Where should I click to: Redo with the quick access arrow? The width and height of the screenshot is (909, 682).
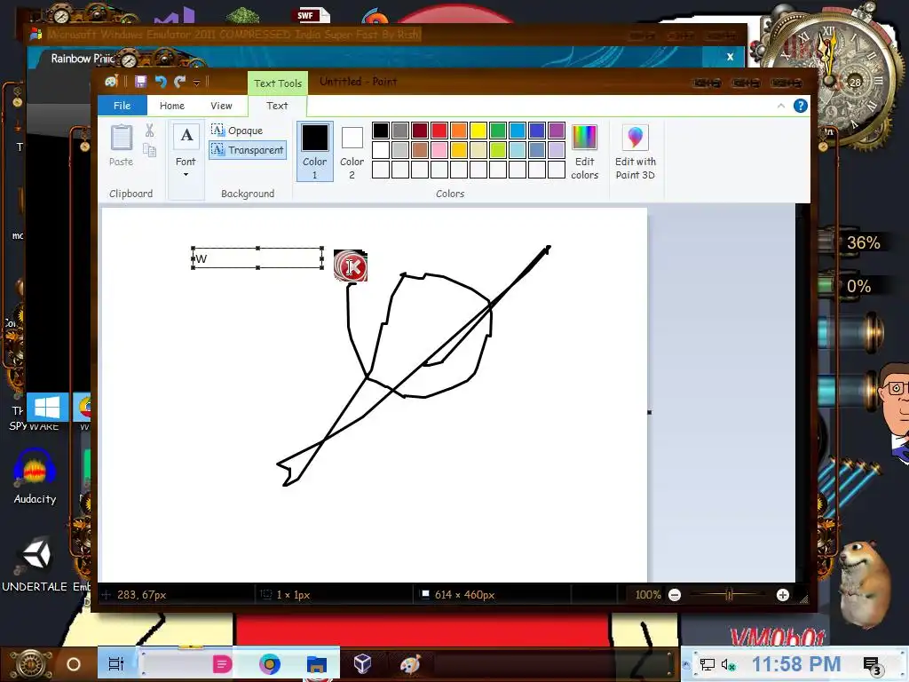179,82
